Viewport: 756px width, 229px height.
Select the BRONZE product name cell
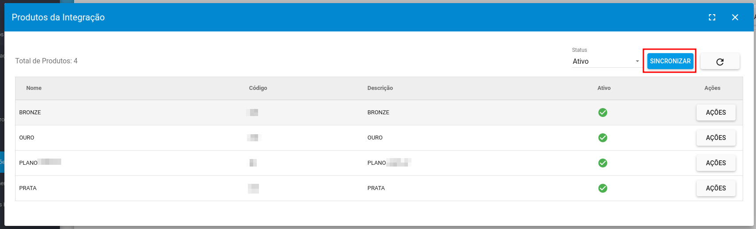pyautogui.click(x=30, y=113)
